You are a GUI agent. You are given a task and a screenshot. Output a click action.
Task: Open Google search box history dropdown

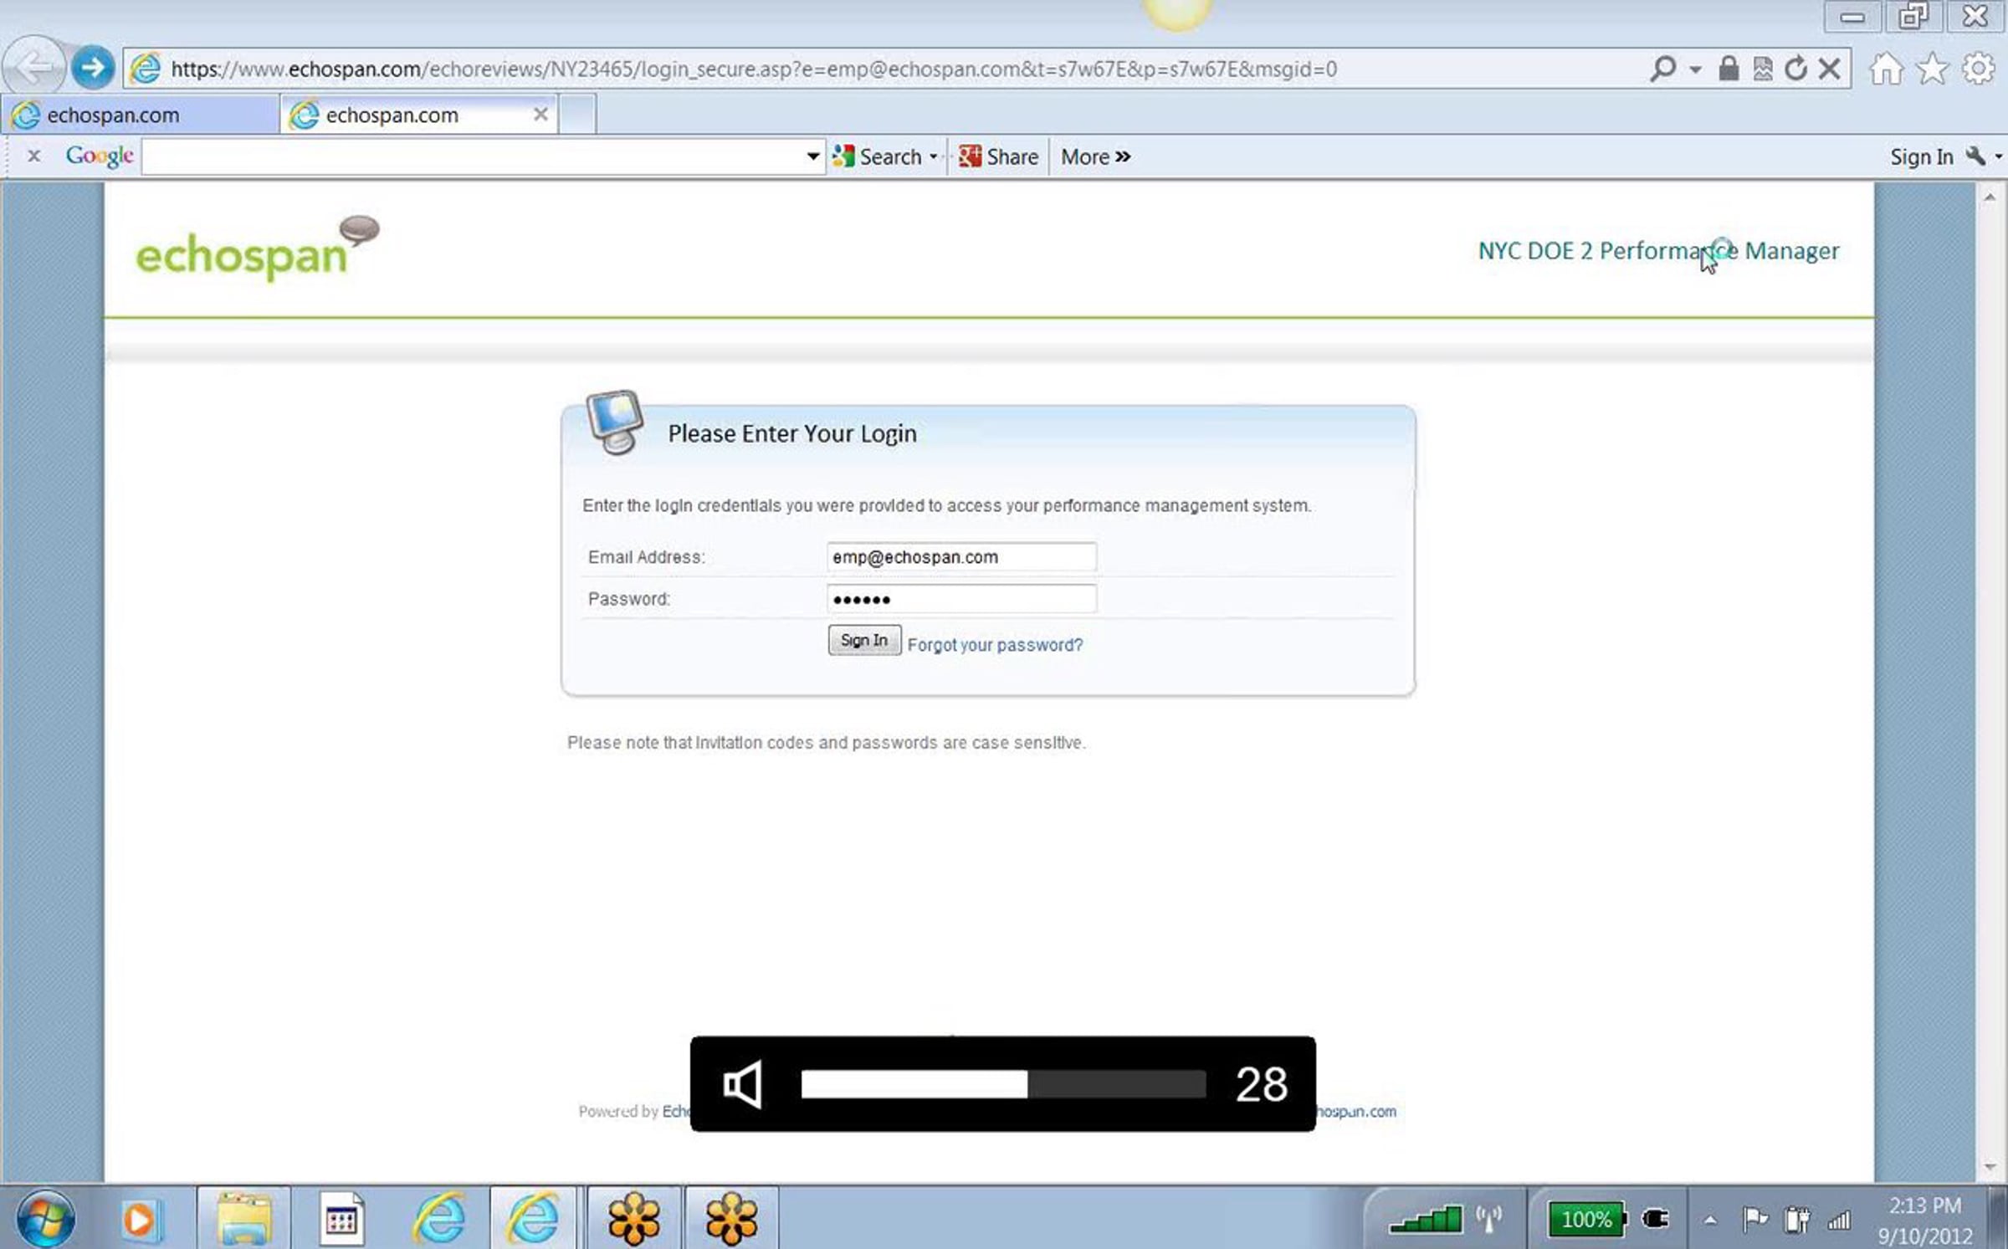pos(812,156)
